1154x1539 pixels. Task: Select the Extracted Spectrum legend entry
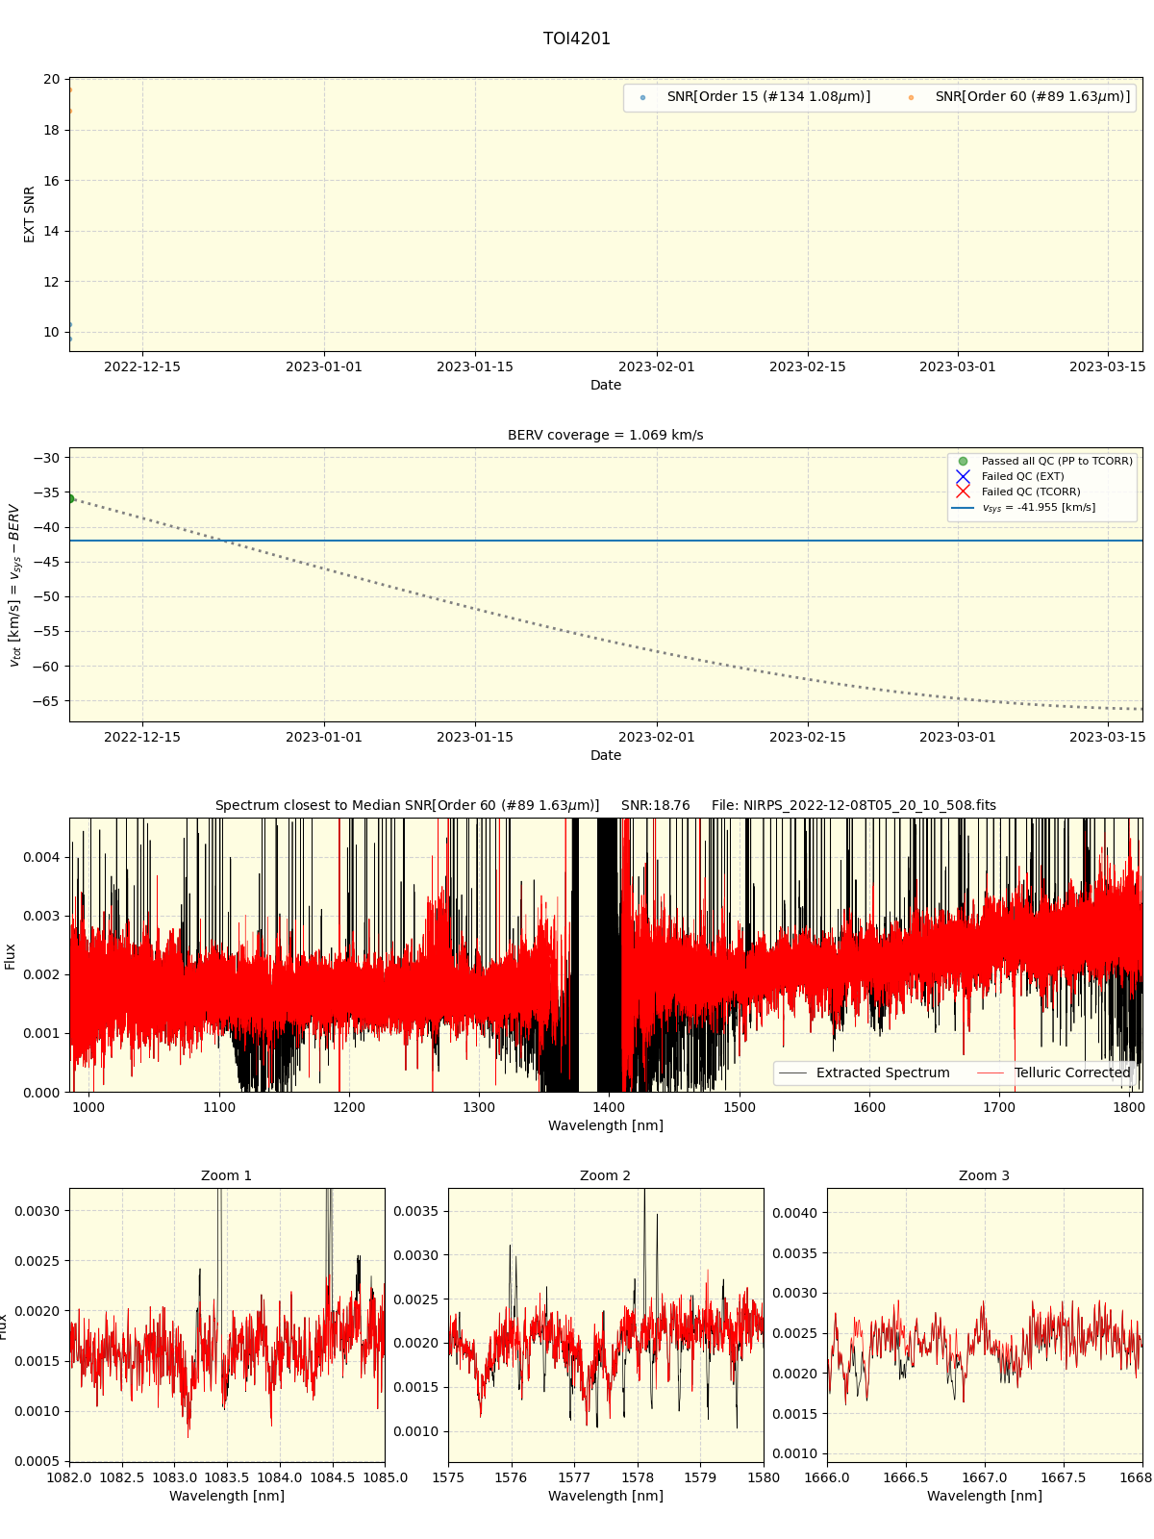click(865, 1073)
